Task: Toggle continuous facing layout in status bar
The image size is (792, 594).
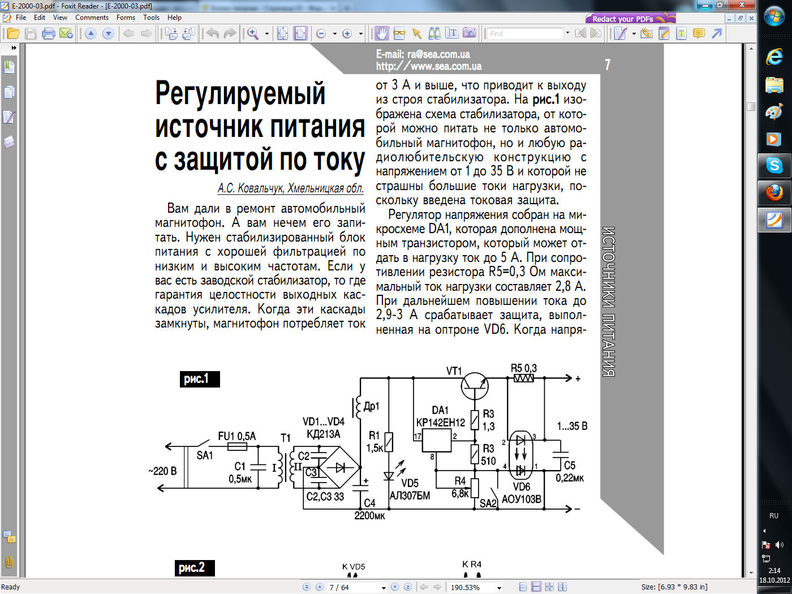Action: coord(549,587)
